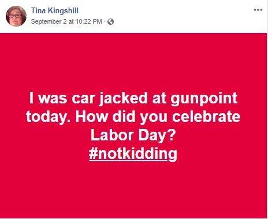
Task: Open the post's September 2 timestamp link
Action: pos(66,21)
